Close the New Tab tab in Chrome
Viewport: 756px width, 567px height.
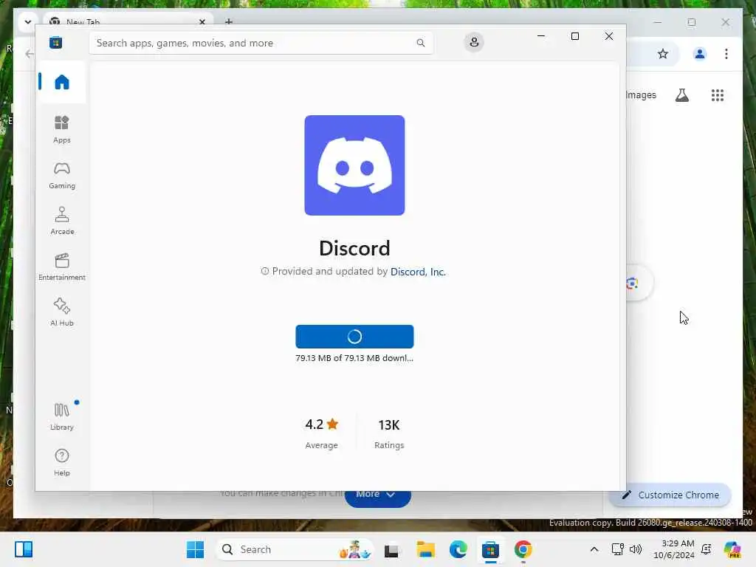(202, 21)
